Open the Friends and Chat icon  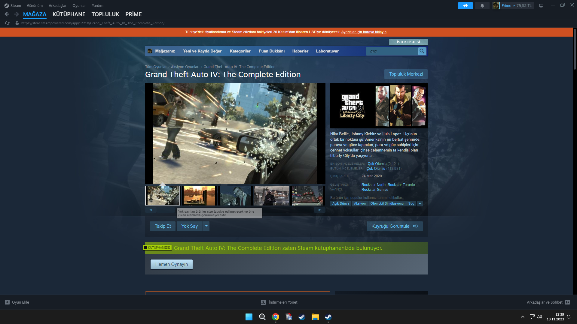point(567,302)
